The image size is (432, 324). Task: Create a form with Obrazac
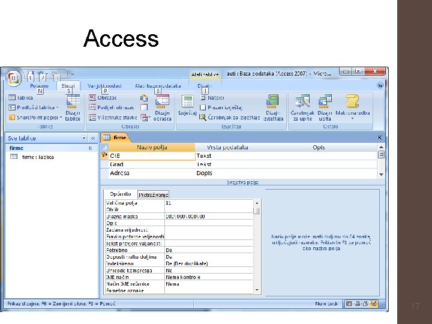(103, 98)
